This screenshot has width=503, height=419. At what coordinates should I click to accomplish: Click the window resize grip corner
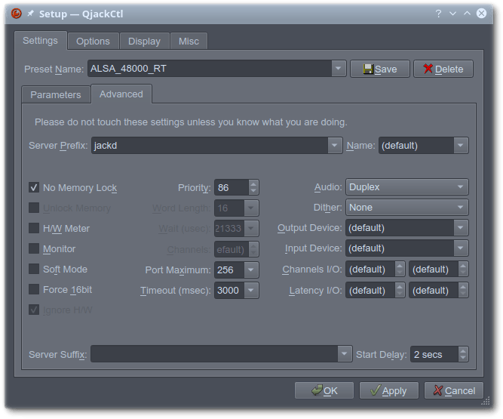pos(486,401)
